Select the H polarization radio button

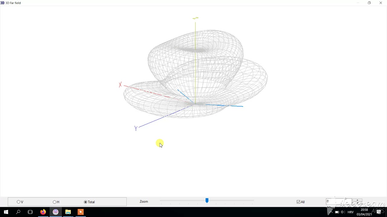[54, 202]
